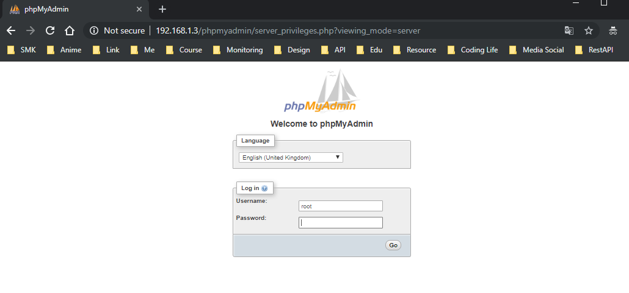This screenshot has width=629, height=293.
Task: Focus the Username input field
Action: (340, 206)
